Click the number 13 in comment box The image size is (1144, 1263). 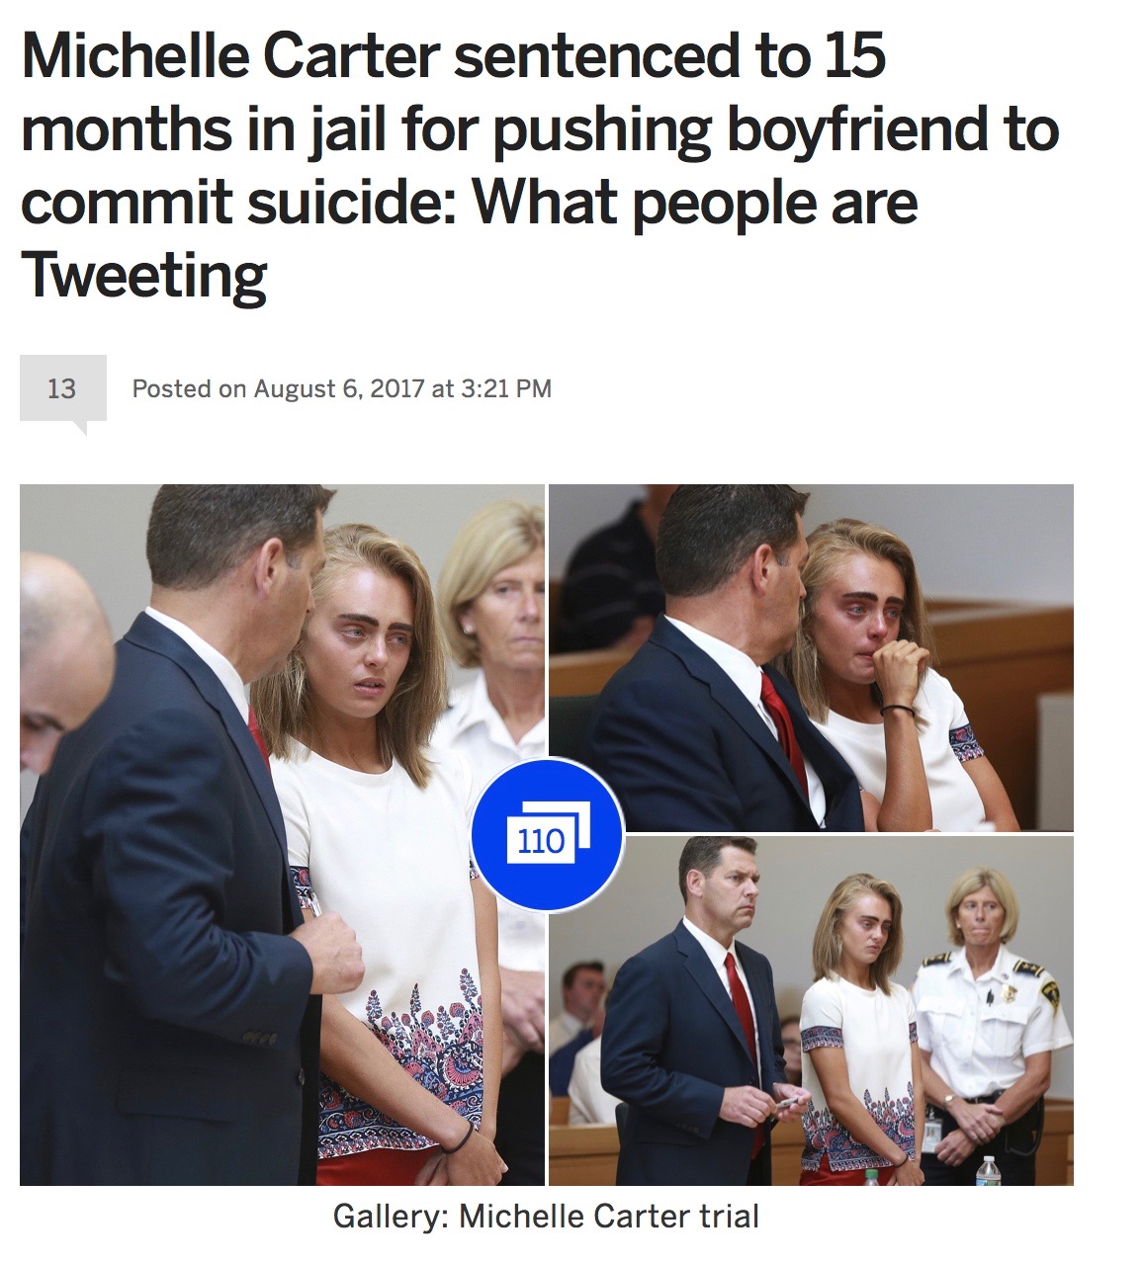tap(61, 388)
